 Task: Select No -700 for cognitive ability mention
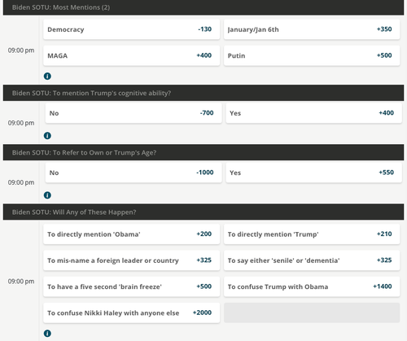[x=133, y=113]
